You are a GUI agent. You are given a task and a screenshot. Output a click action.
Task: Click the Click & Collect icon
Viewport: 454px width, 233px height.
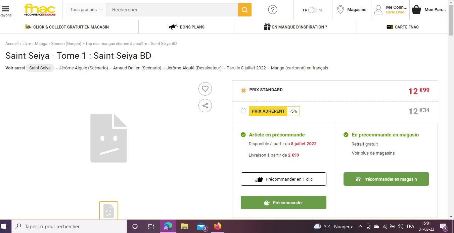pyautogui.click(x=28, y=27)
